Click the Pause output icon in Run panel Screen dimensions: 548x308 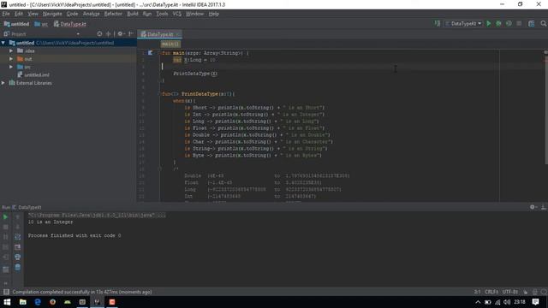click(x=5, y=237)
